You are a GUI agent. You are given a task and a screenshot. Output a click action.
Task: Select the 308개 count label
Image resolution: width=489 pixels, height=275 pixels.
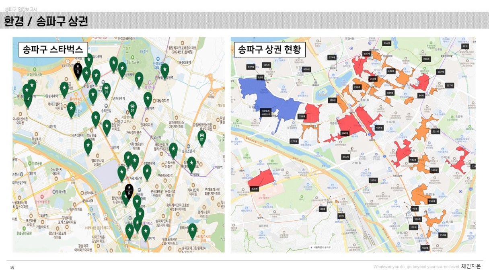[254, 189]
